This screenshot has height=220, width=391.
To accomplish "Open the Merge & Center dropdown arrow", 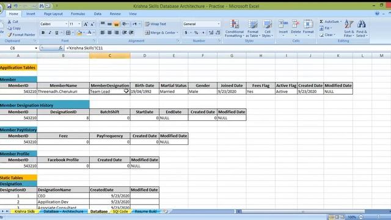I will (x=177, y=32).
